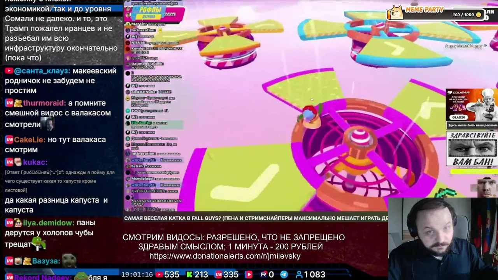Click the face emote after 'смотрели'
Image resolution: width=498 pixels, height=280 pixels.
point(48,124)
